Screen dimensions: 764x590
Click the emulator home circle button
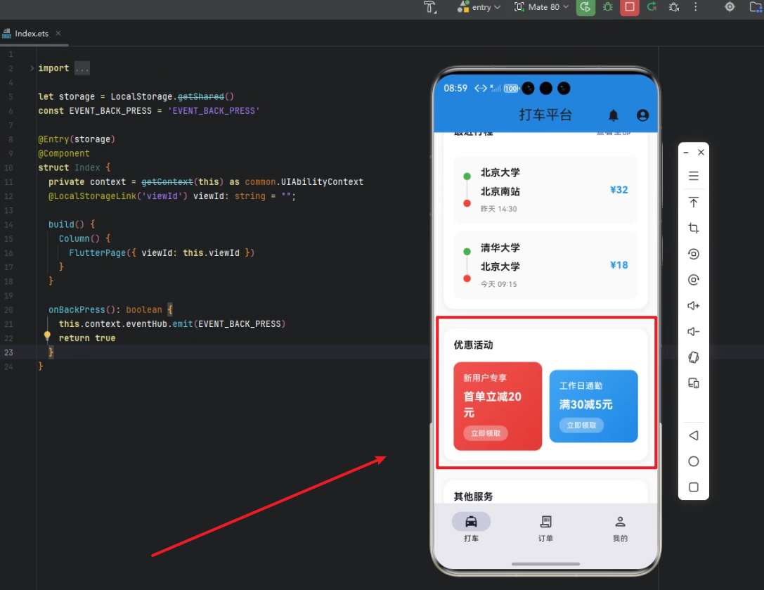693,461
